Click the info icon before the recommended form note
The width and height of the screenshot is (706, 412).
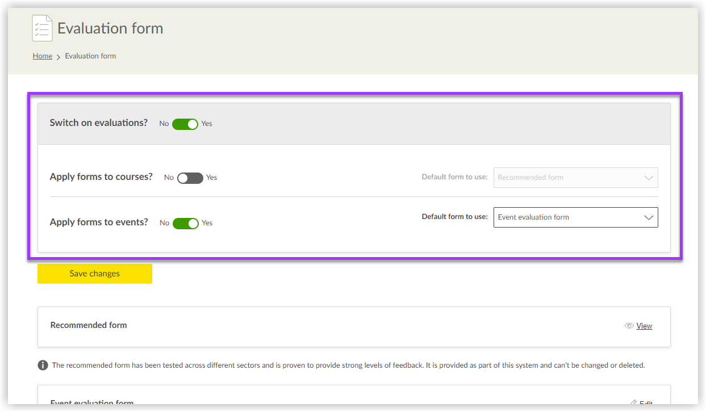point(42,365)
